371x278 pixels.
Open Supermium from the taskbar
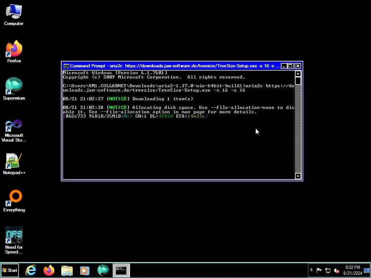coord(103,270)
